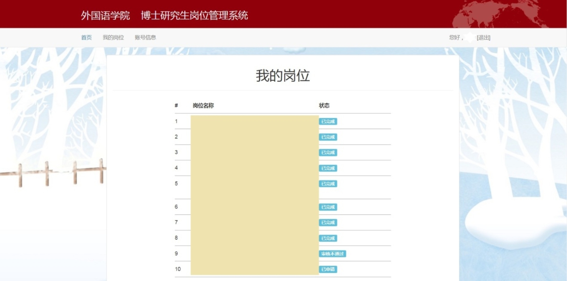
Task: Click the 审核不通过 badge in row 9
Action: [332, 254]
